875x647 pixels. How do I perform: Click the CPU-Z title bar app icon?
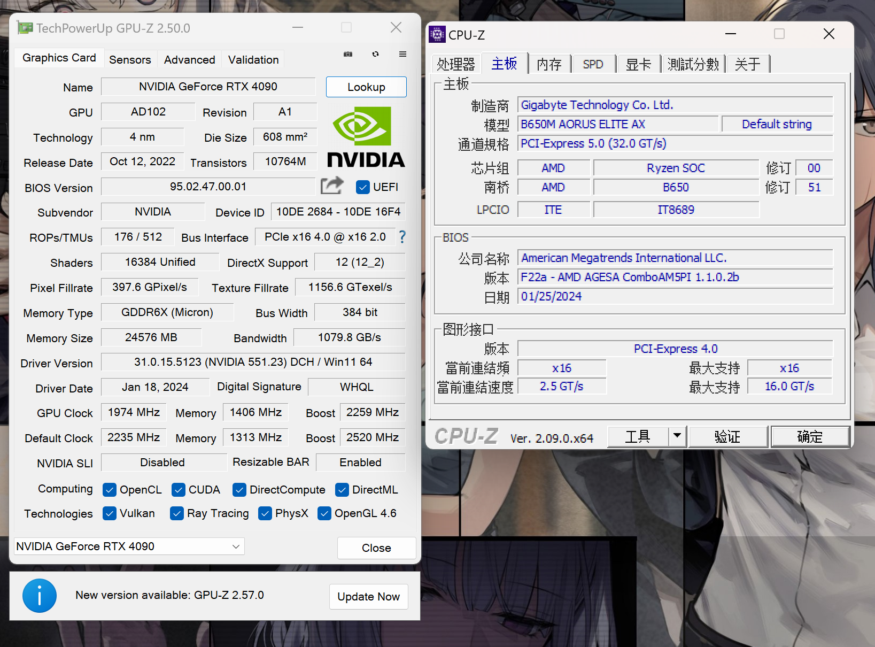(437, 34)
